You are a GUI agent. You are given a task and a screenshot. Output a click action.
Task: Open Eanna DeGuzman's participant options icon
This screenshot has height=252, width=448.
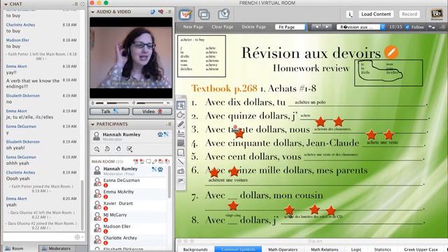pyautogui.click(x=97, y=182)
